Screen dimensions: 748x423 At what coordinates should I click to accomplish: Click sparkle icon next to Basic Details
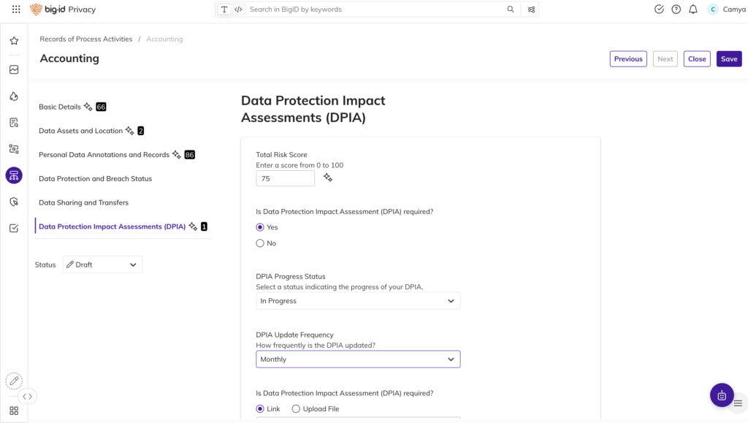[x=88, y=107]
